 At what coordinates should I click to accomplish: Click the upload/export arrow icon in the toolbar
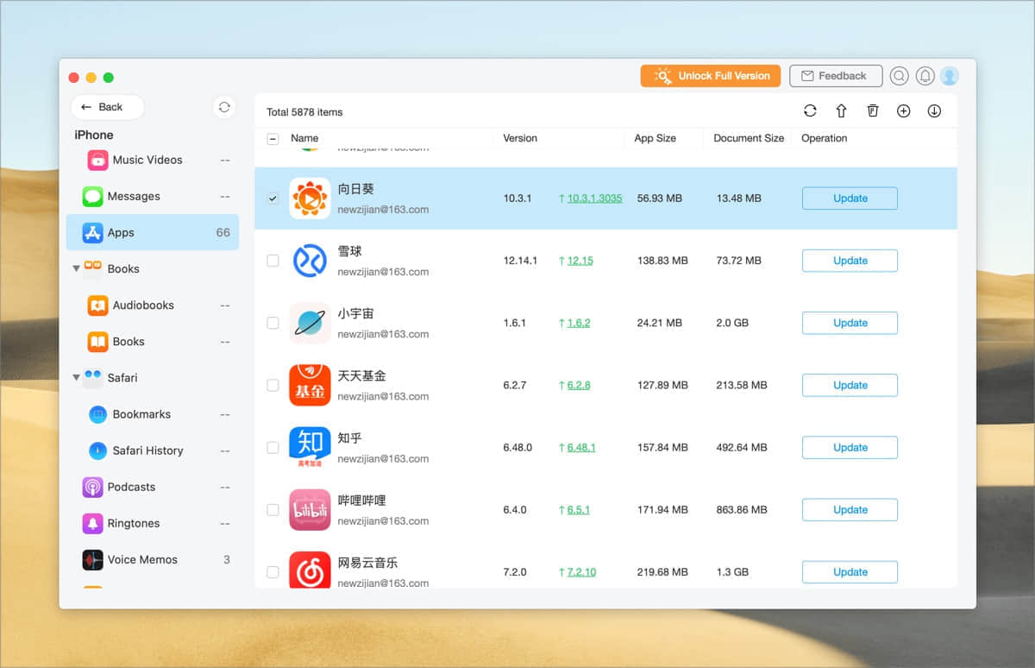click(841, 110)
